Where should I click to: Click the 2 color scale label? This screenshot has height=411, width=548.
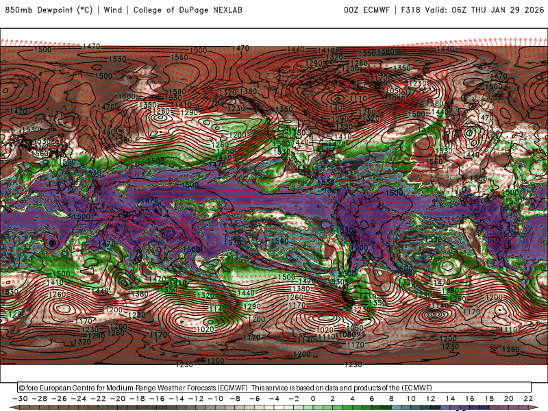[333, 399]
